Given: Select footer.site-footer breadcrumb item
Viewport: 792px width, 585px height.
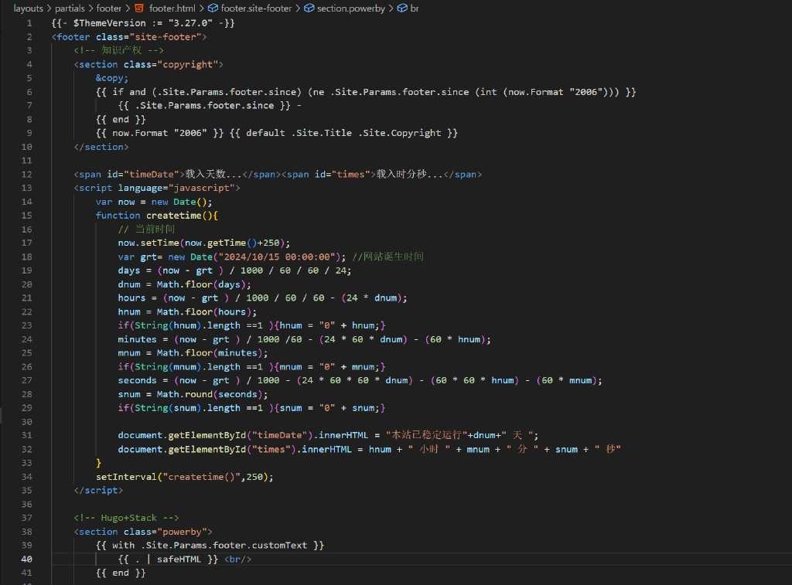Looking at the screenshot, I should click(256, 8).
